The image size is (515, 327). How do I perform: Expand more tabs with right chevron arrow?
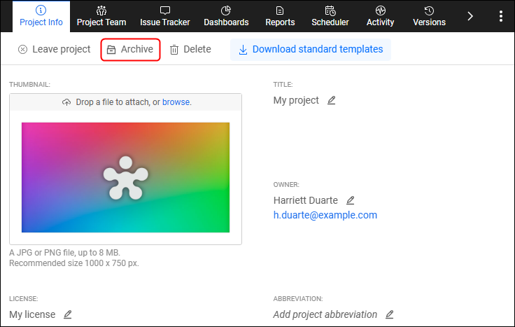tap(470, 16)
